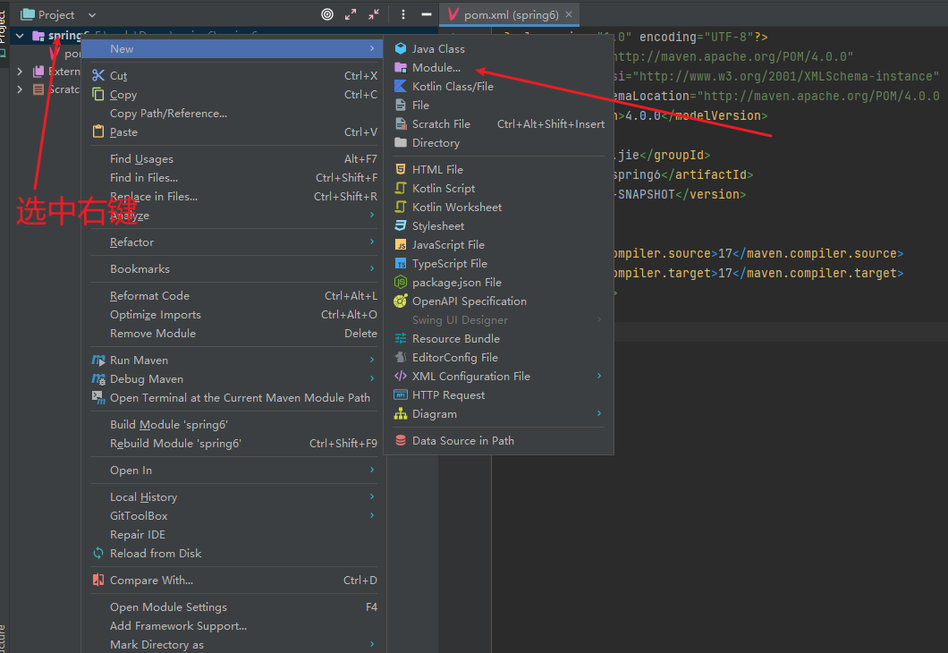
Task: Select Find in Files...
Action: pos(233,178)
